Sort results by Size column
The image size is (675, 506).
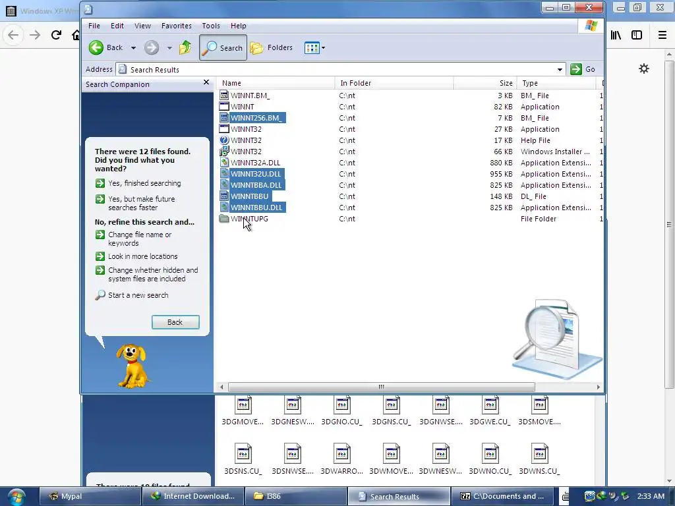484,83
